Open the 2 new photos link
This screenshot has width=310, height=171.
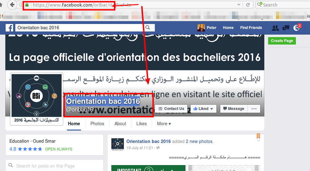click(x=200, y=141)
